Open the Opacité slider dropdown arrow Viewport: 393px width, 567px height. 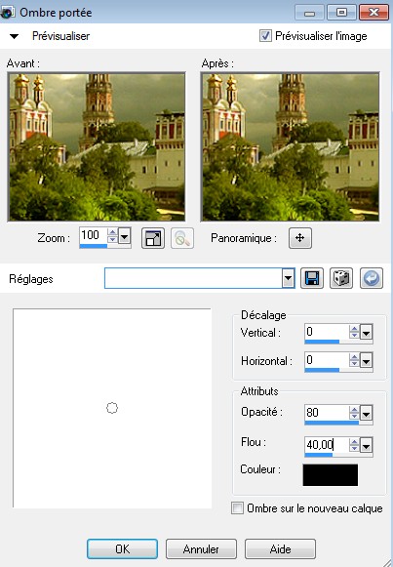[367, 413]
